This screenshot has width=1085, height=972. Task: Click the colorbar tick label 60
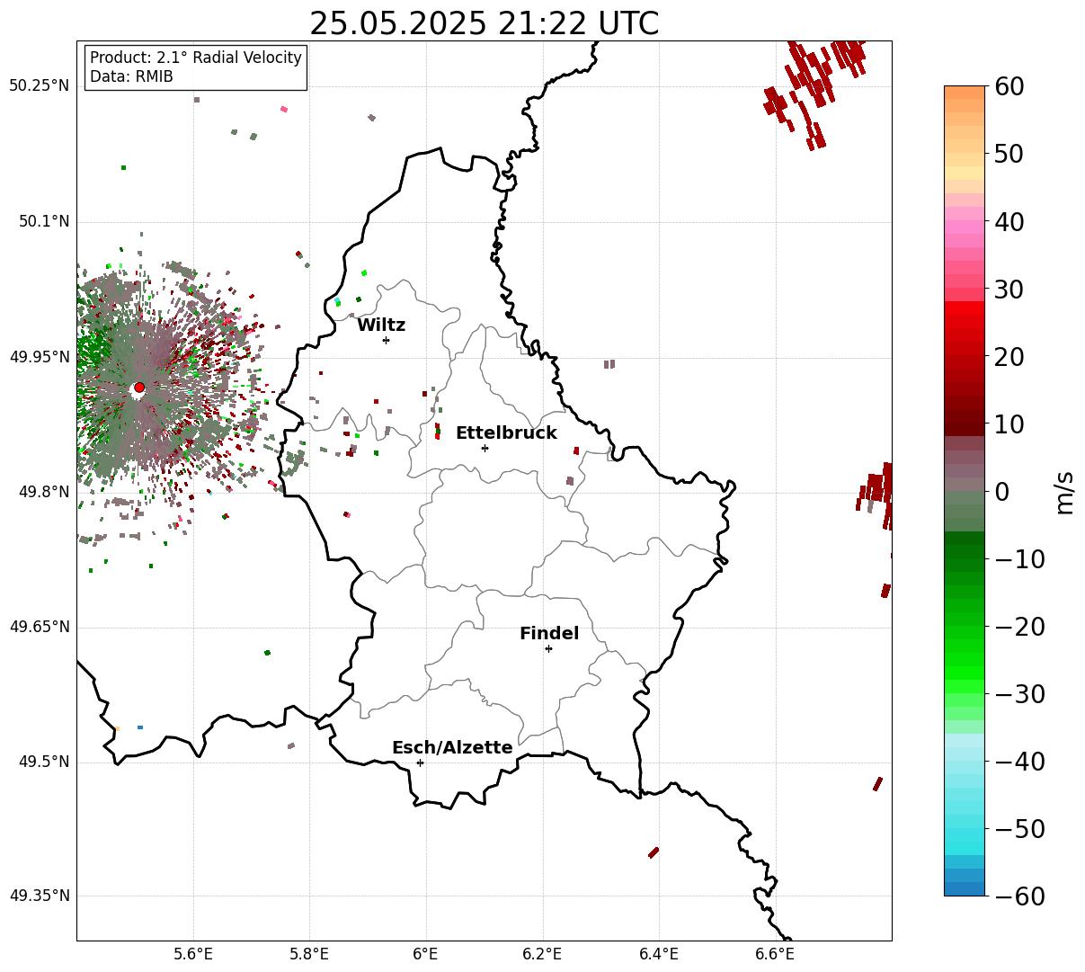pos(1009,86)
